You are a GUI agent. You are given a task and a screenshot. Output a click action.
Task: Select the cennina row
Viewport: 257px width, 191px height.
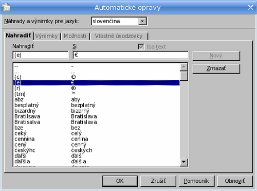click(x=97, y=139)
